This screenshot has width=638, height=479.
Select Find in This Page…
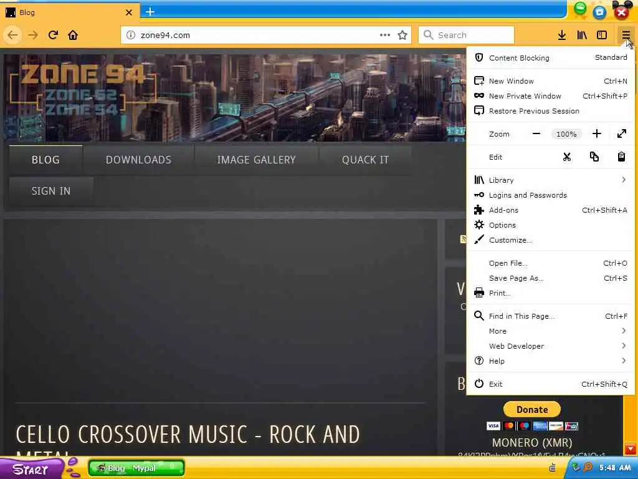click(551, 316)
